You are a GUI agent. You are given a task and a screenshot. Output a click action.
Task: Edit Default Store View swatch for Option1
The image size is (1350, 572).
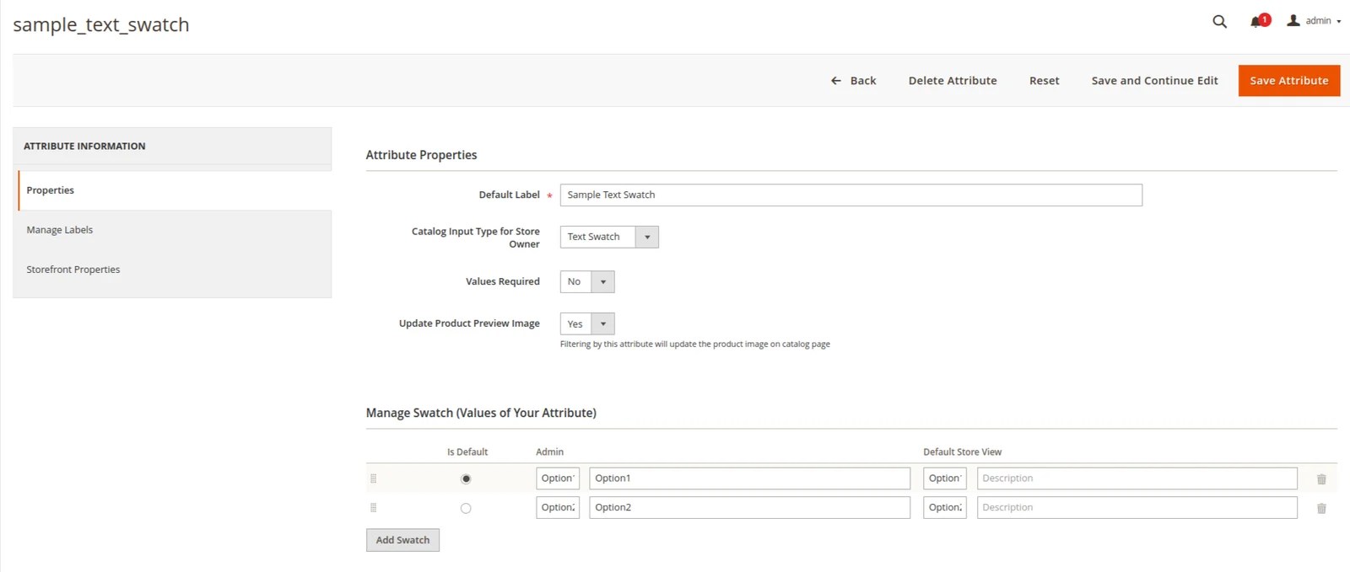point(945,478)
